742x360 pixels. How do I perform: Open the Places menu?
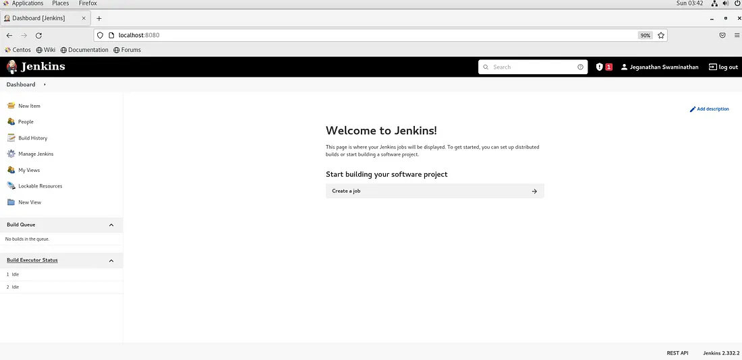(61, 3)
